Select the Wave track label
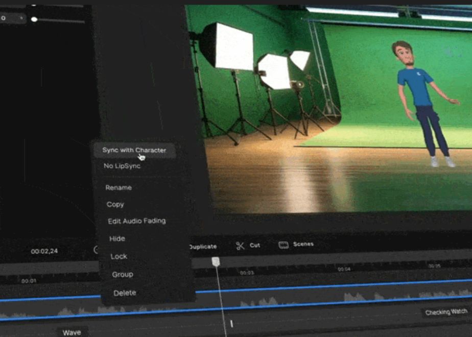The image size is (472, 337). click(x=72, y=332)
